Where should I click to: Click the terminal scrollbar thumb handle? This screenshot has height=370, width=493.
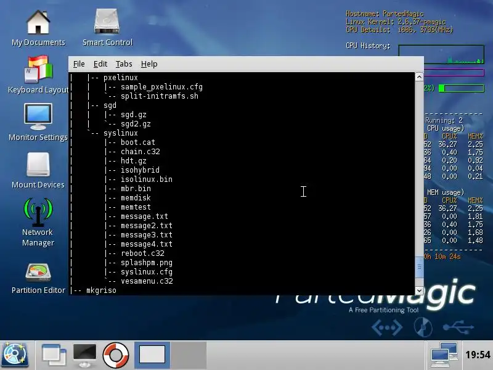pyautogui.click(x=419, y=267)
